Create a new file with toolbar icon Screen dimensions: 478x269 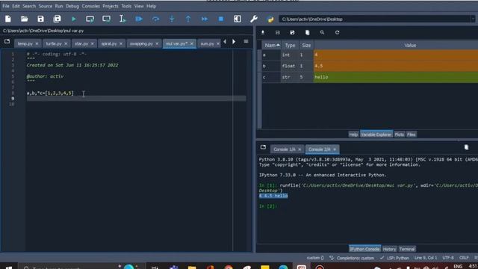click(8, 19)
